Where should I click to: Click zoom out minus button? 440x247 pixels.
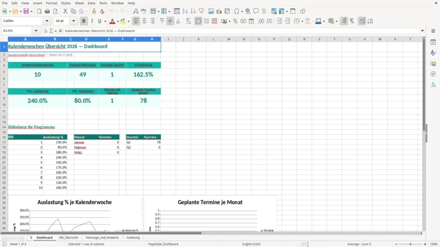pyautogui.click(x=396, y=244)
